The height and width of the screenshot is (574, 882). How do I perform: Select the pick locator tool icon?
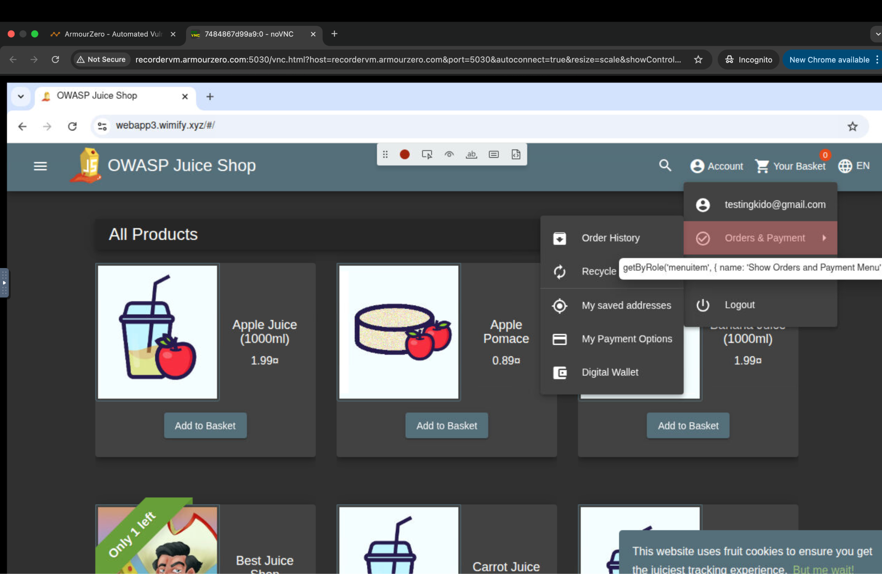427,154
